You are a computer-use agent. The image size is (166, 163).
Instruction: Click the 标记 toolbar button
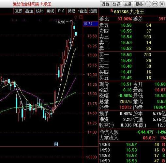pos(71,11)
